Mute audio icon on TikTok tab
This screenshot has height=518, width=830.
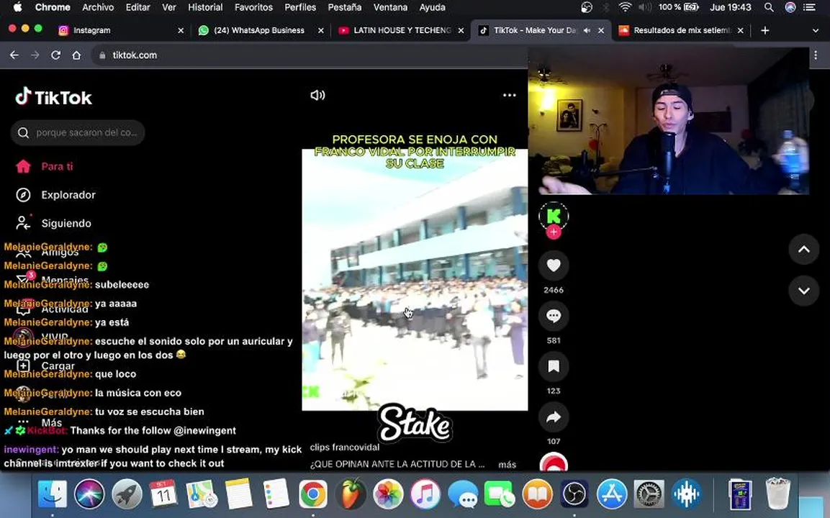tap(587, 31)
